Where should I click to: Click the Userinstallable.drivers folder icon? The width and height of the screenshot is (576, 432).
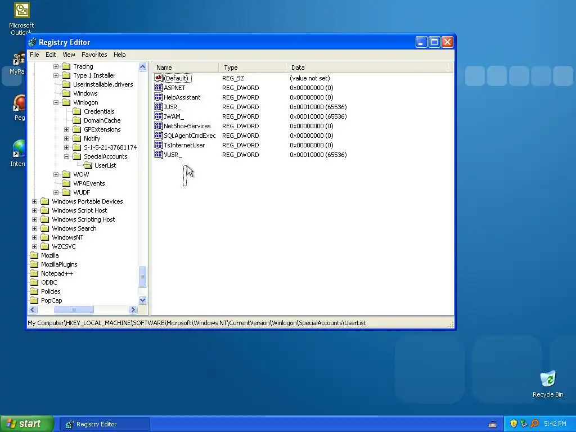click(x=66, y=84)
